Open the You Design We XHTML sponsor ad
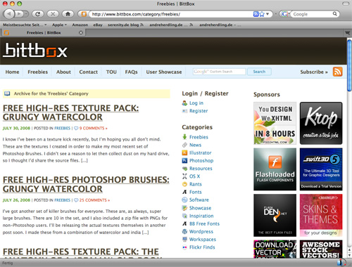 tap(275, 123)
